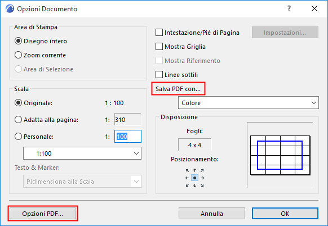This screenshot has width=328, height=226.
Task: Click the left arrow positioning icon
Action: point(188,178)
